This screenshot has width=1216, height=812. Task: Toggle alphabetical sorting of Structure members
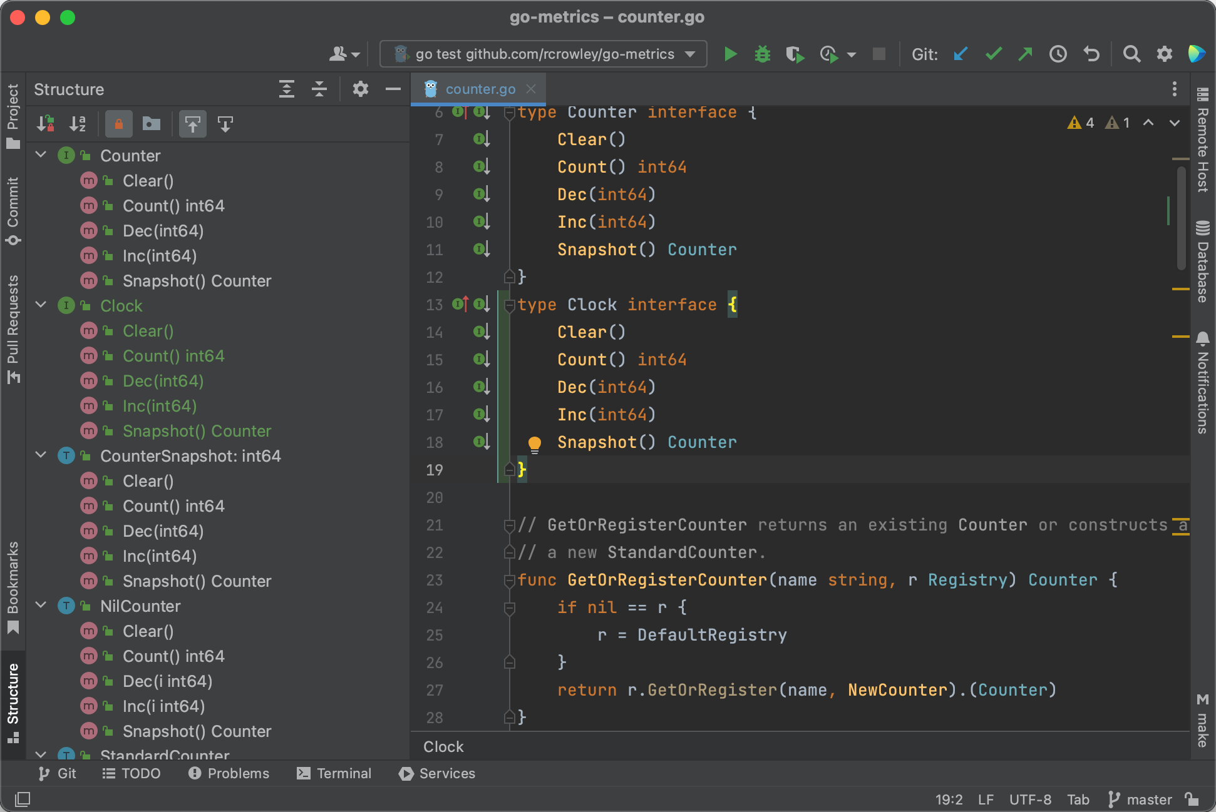click(x=78, y=124)
